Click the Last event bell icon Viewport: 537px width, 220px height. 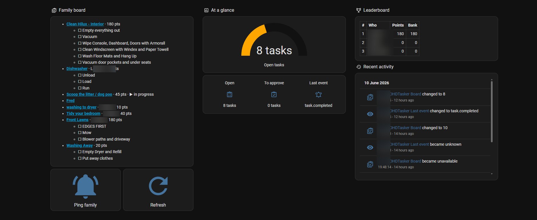(319, 95)
